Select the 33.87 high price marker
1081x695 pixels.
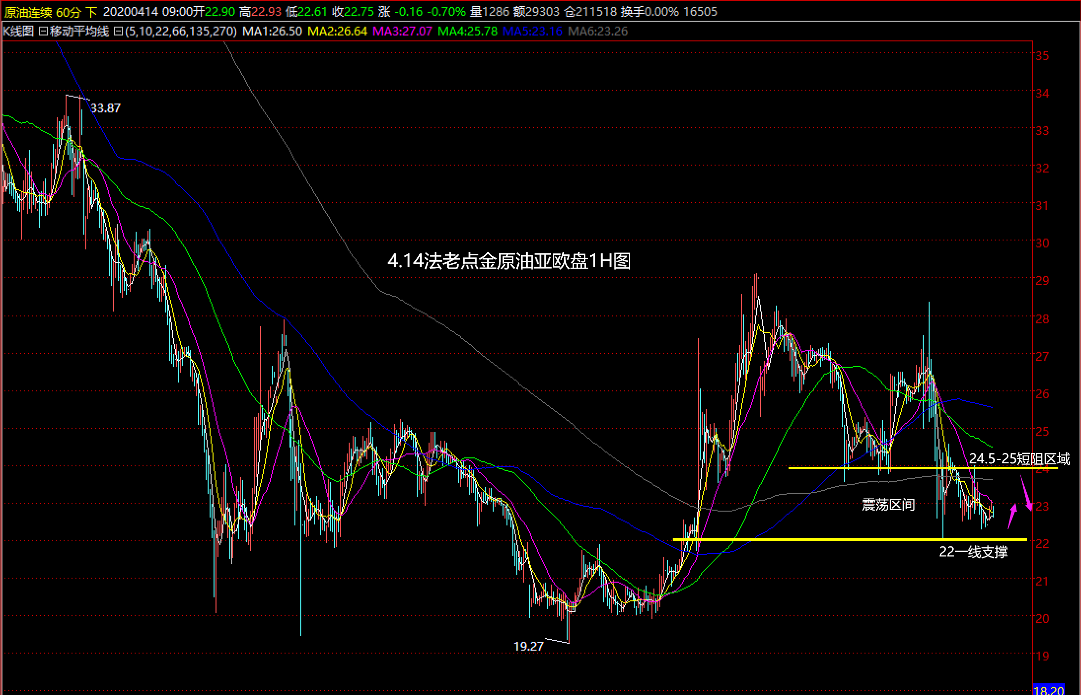(106, 108)
